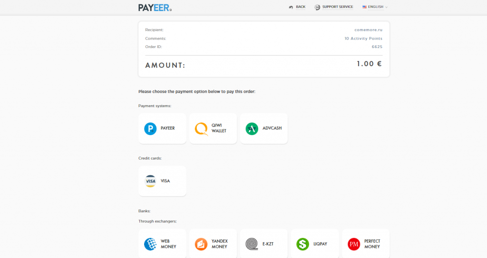Click the red Perfect Money PM icon
This screenshot has height=258, width=487.
[354, 244]
